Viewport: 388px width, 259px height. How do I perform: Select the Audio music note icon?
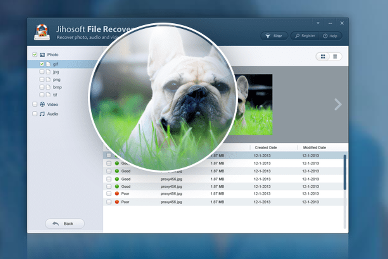click(42, 114)
